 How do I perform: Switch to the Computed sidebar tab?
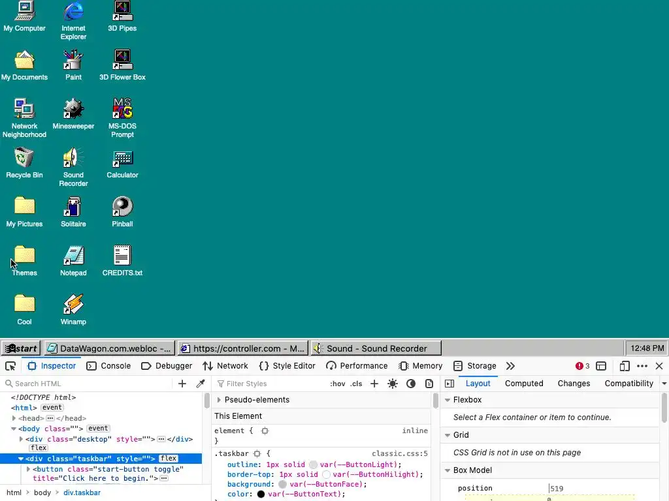click(524, 384)
